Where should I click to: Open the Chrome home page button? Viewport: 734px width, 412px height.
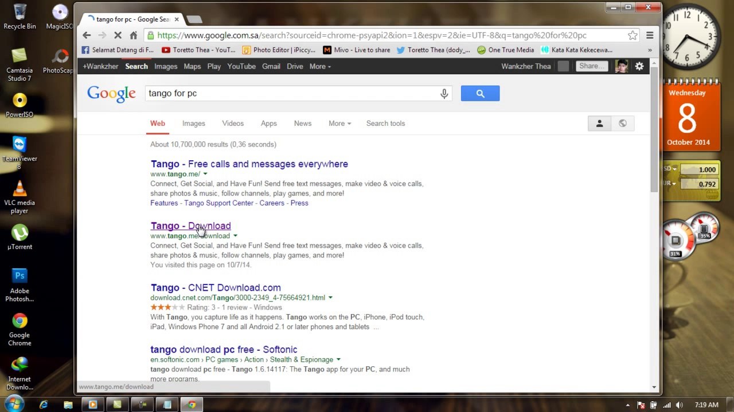(133, 35)
